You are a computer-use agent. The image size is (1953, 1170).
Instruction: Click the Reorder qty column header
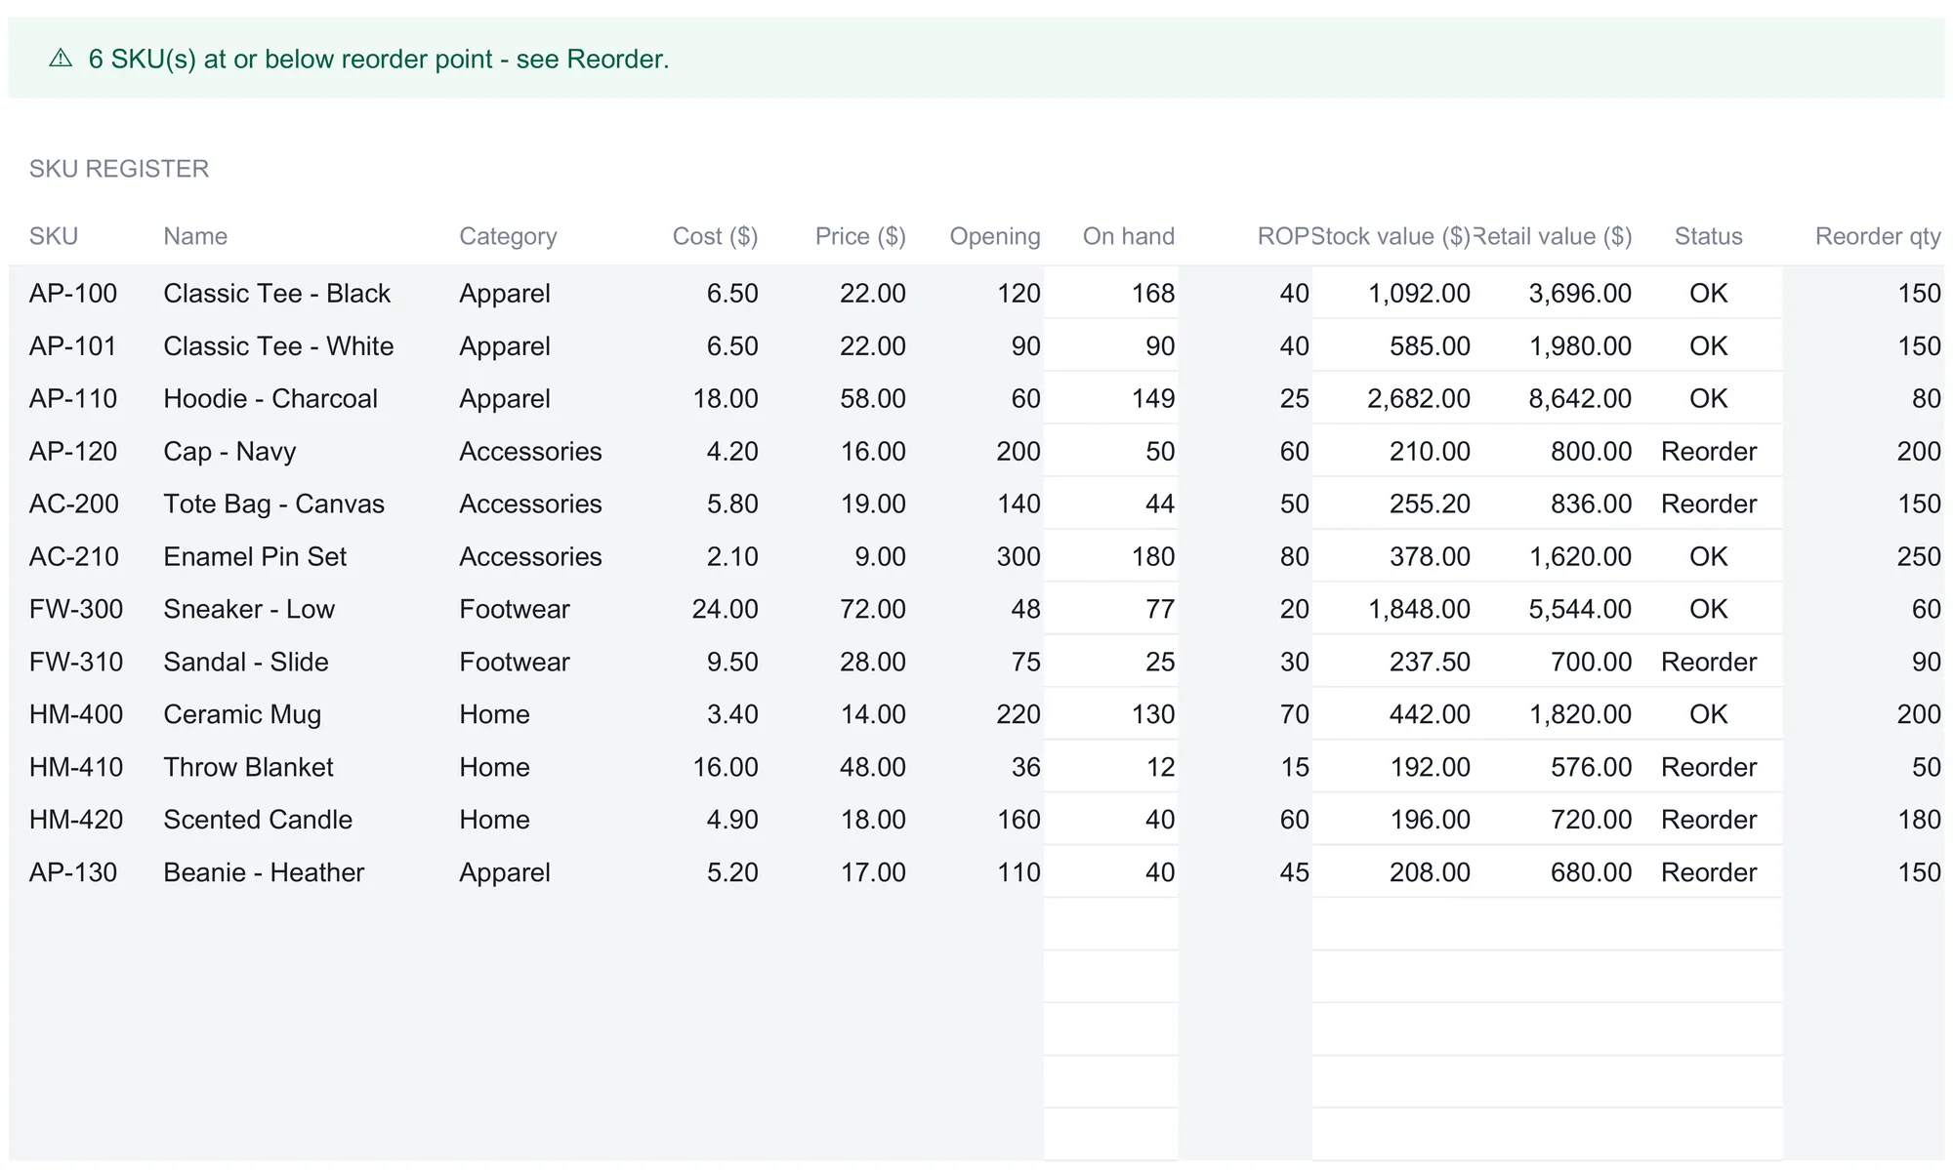[x=1878, y=236]
